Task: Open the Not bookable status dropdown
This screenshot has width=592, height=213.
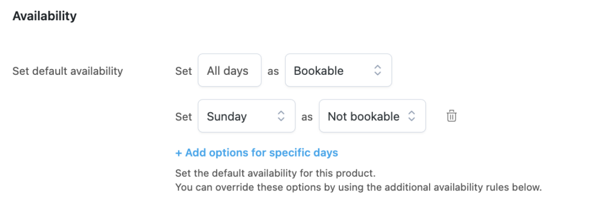Action: [x=372, y=116]
